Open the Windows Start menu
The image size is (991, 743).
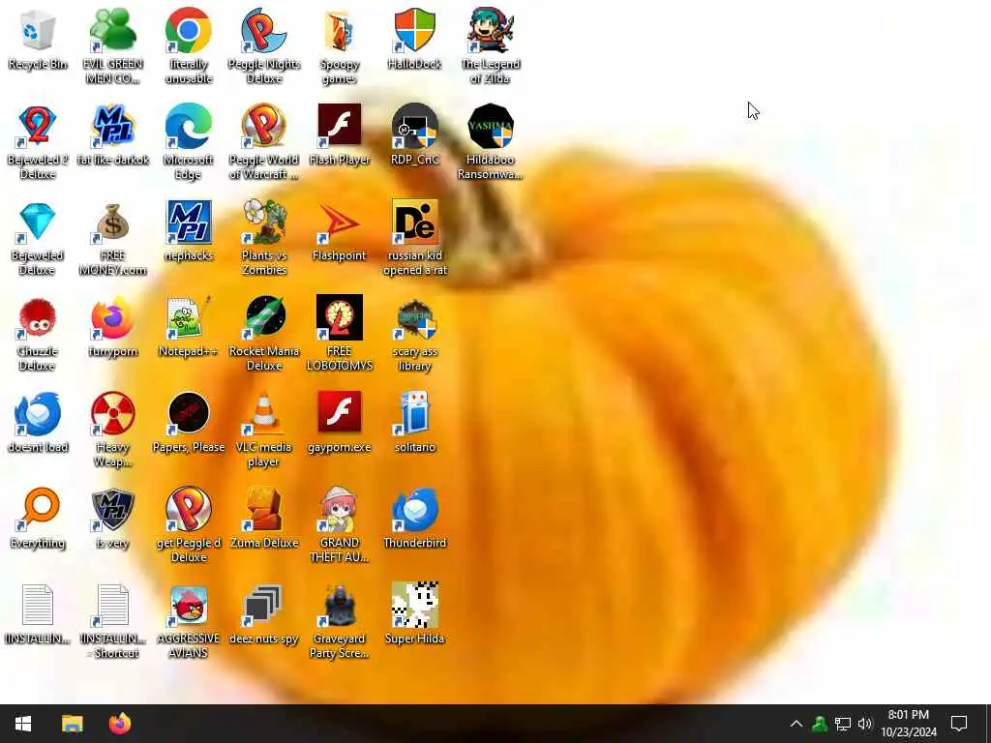pos(23,724)
